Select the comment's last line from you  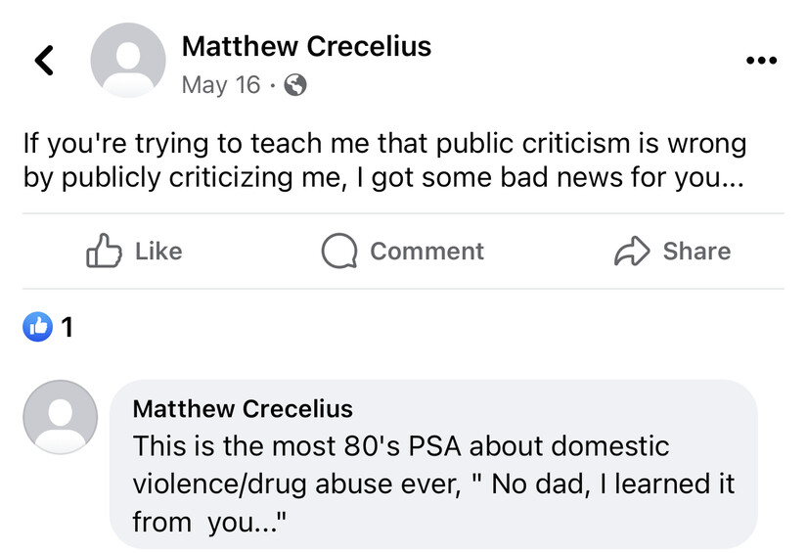pos(209,522)
